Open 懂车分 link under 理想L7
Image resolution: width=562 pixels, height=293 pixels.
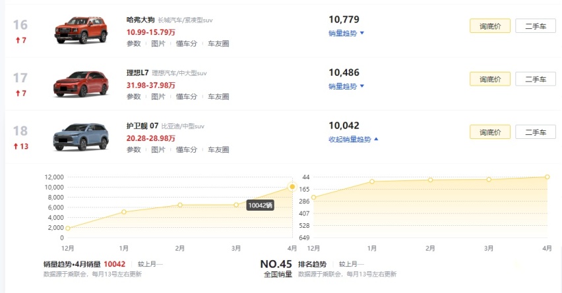coord(187,97)
